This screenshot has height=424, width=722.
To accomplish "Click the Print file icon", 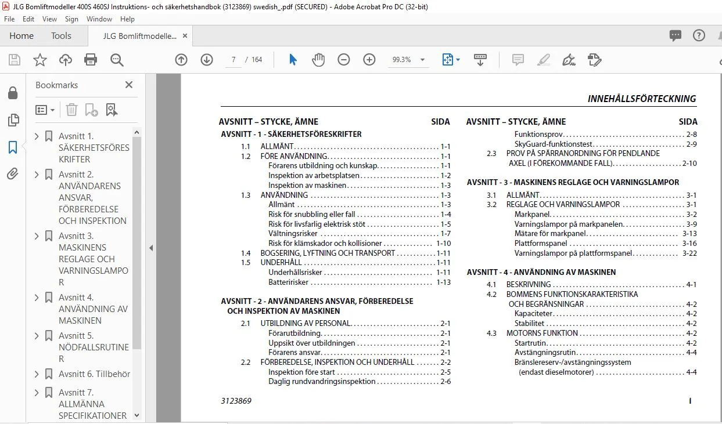I will tap(91, 60).
